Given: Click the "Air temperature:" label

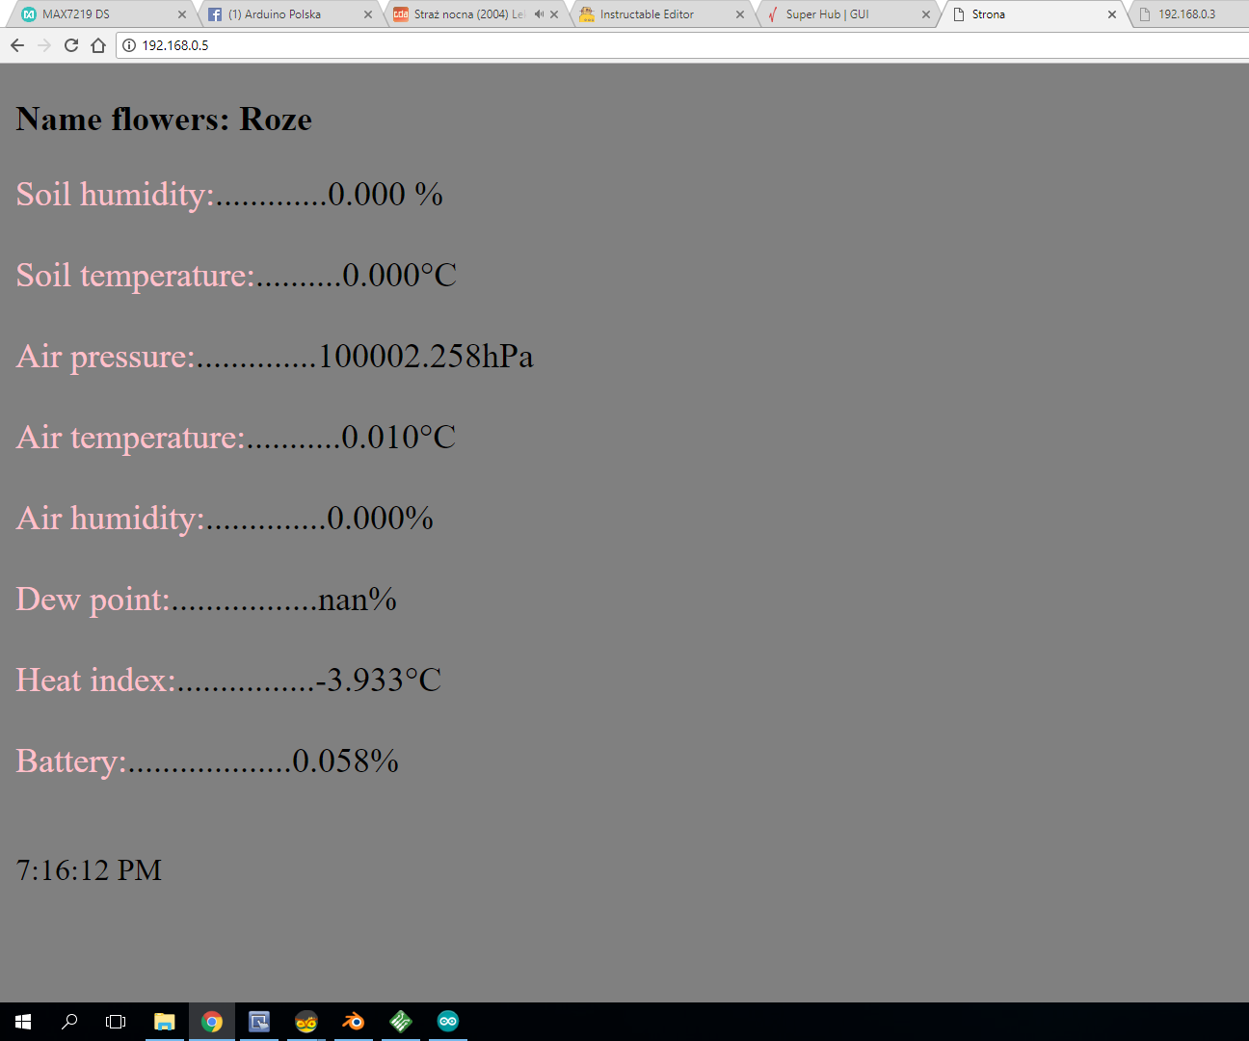Looking at the screenshot, I should (131, 438).
